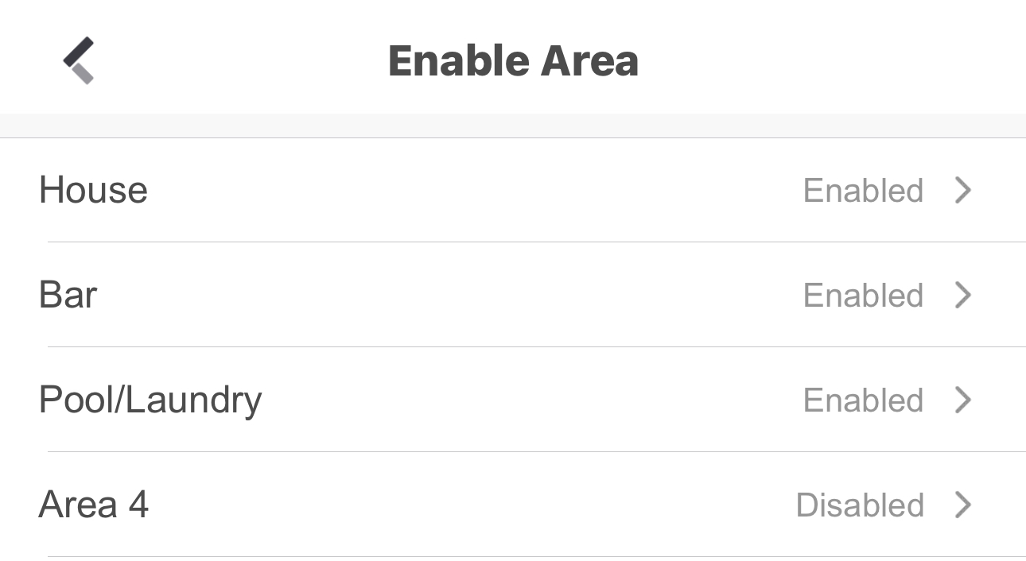Open the Bar area row

pos(477,296)
